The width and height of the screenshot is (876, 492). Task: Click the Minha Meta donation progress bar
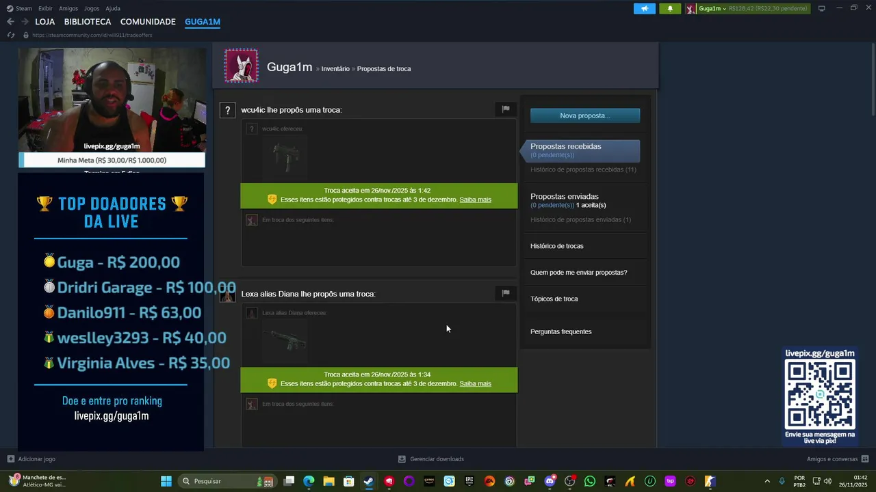[x=112, y=160]
